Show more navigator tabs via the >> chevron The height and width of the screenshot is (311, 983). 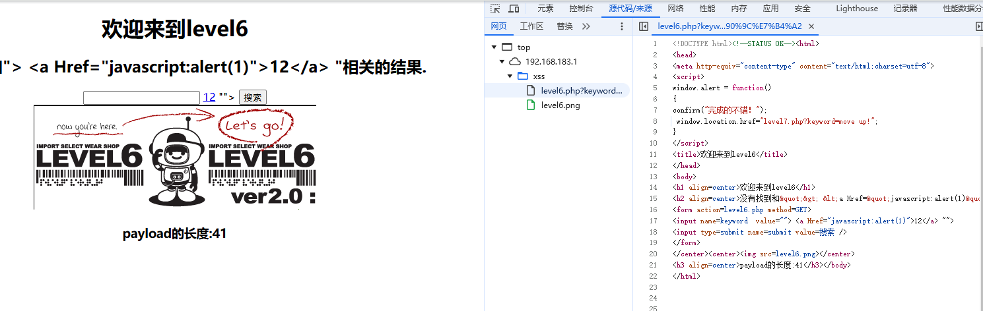[586, 26]
